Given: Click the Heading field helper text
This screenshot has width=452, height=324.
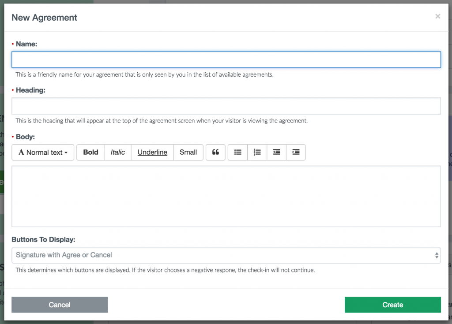Looking at the screenshot, I should coord(162,121).
